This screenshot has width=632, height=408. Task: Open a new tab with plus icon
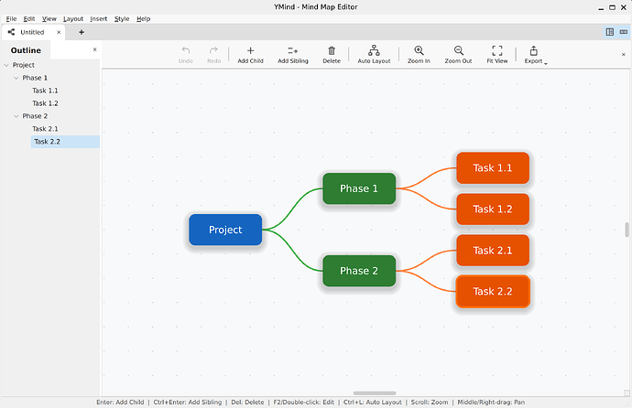(x=82, y=32)
